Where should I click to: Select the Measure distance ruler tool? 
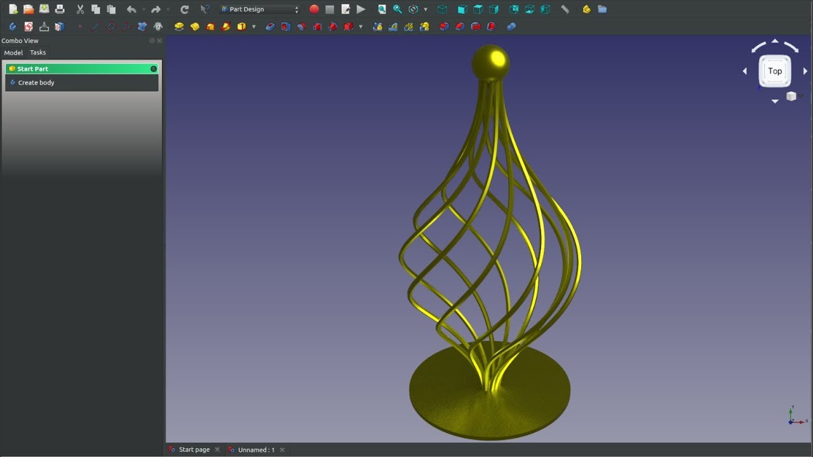pyautogui.click(x=565, y=10)
